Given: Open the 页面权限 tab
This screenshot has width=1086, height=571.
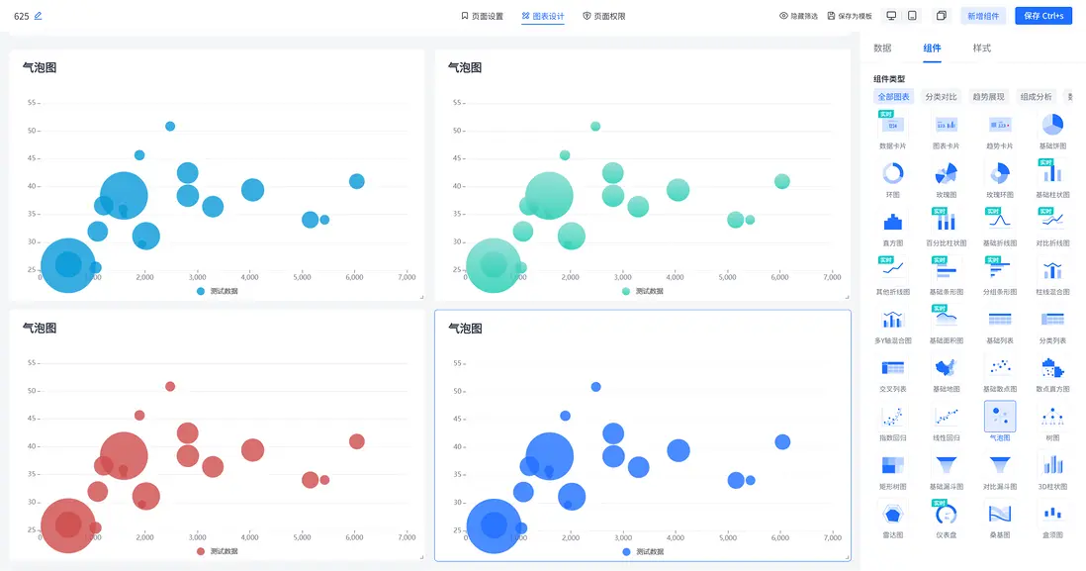Looking at the screenshot, I should pos(604,16).
